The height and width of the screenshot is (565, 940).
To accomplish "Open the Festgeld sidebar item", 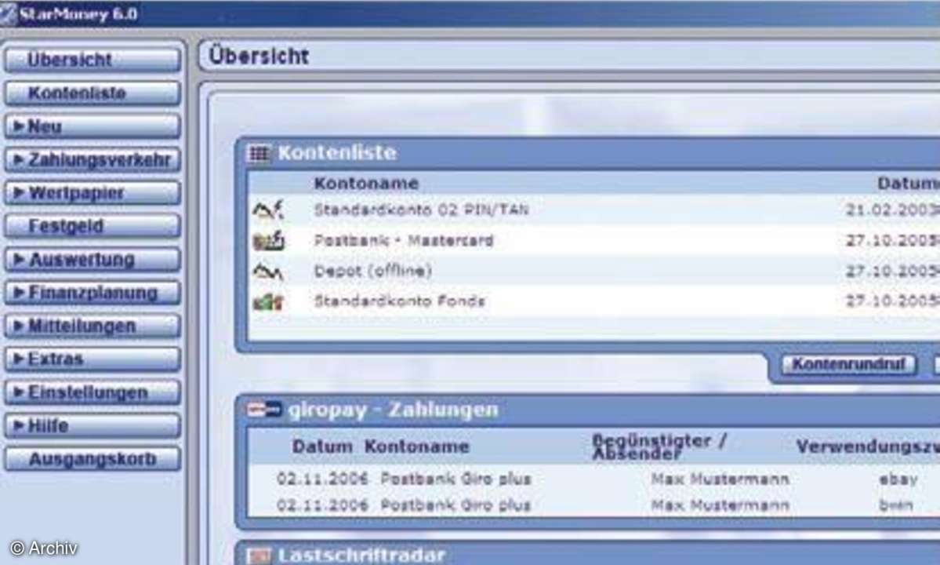I will pos(93,226).
